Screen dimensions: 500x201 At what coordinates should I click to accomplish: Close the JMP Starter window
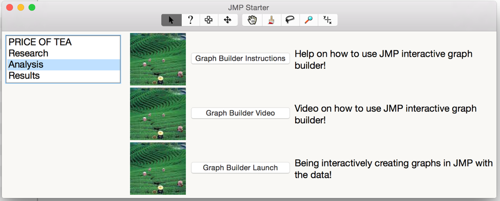point(10,7)
